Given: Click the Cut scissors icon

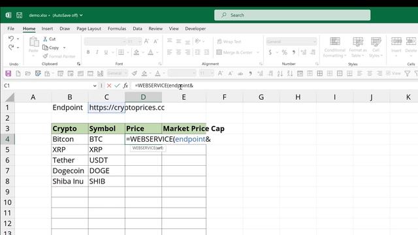Looking at the screenshot, I should point(45,39).
